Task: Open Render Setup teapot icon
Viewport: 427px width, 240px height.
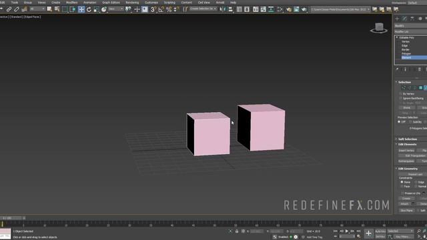Action: click(x=289, y=9)
